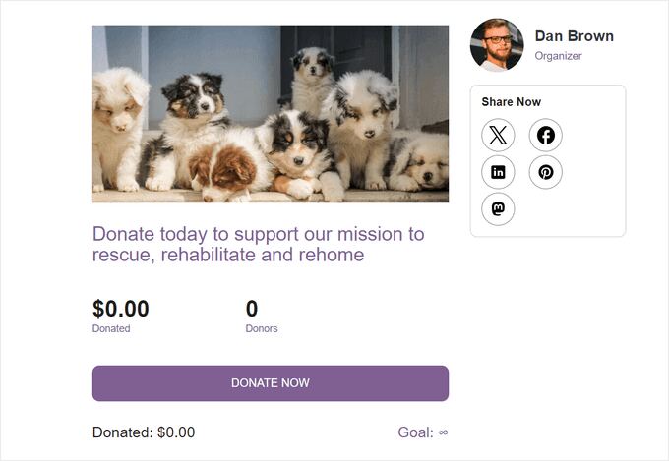Click the puppies campaign image
Screen dimensions: 669x461
pos(271,114)
